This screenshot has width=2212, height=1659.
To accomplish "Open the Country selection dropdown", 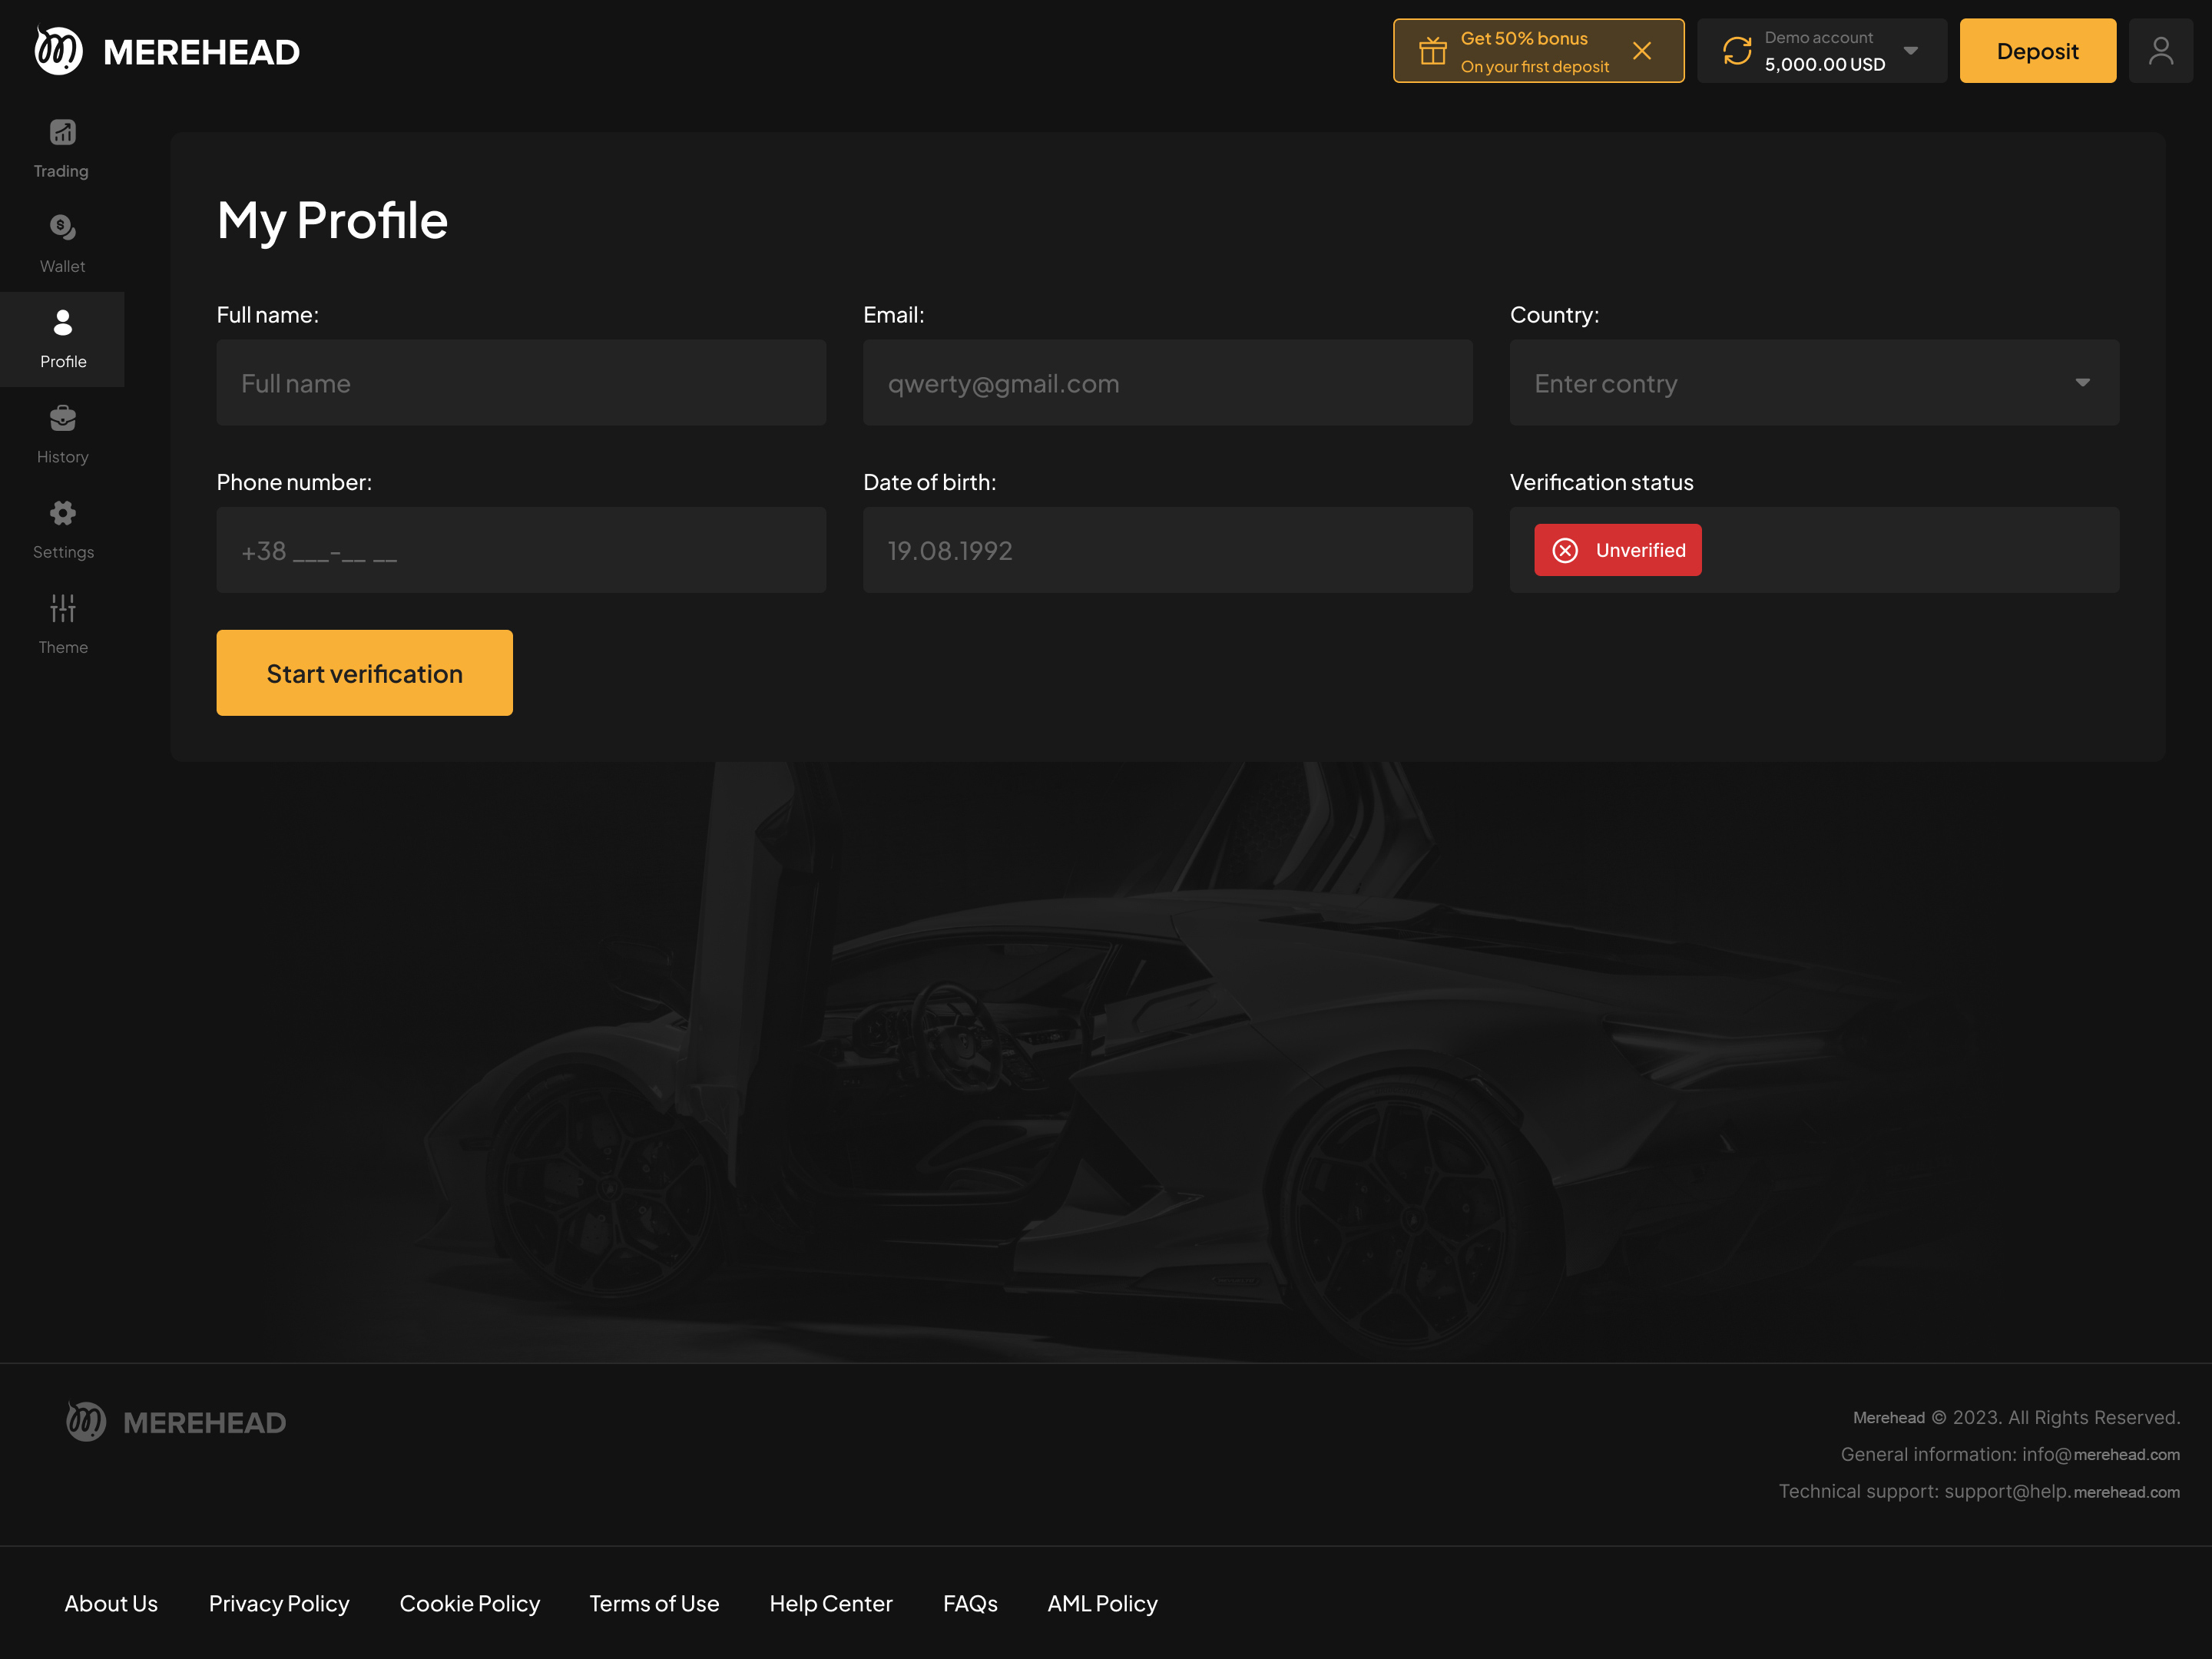I will [x=1813, y=383].
